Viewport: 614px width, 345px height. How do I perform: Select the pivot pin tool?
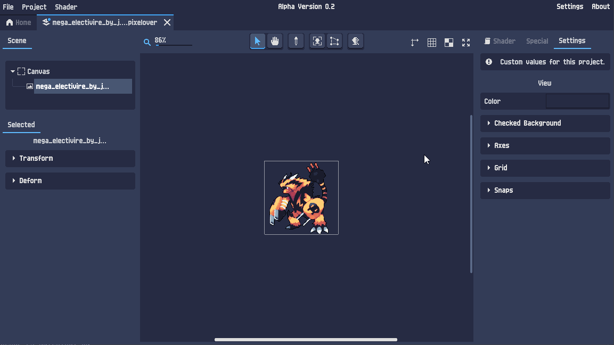coord(296,41)
